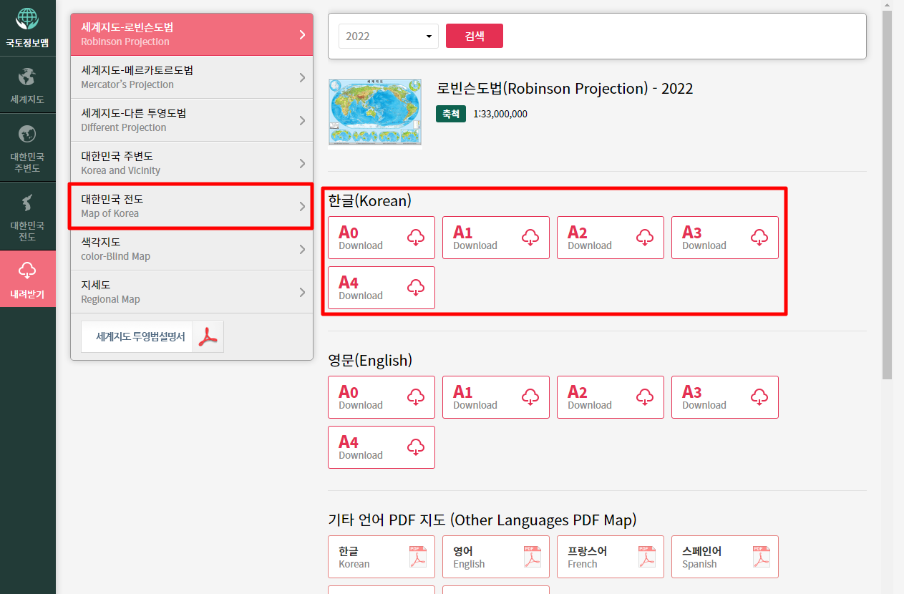Screen dimensions: 904x594
Task: Select 세계지도-메르카토르도법 menu item
Action: [192, 77]
